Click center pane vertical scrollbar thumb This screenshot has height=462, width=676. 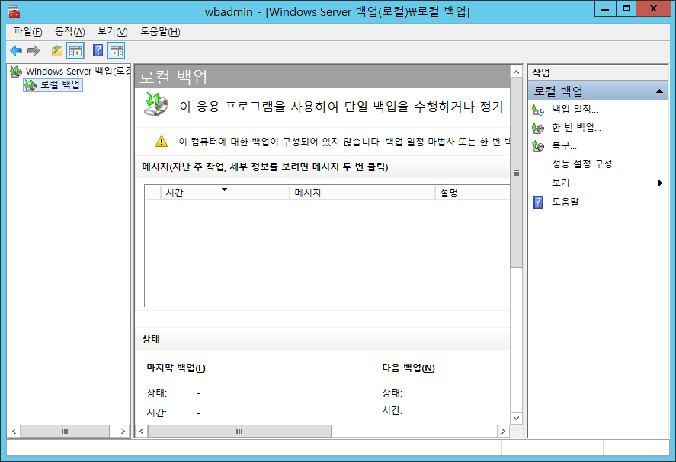516,173
